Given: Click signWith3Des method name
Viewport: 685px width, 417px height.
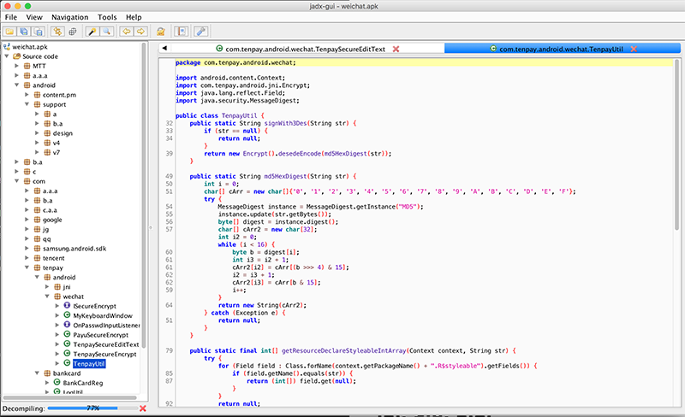Looking at the screenshot, I should point(286,123).
